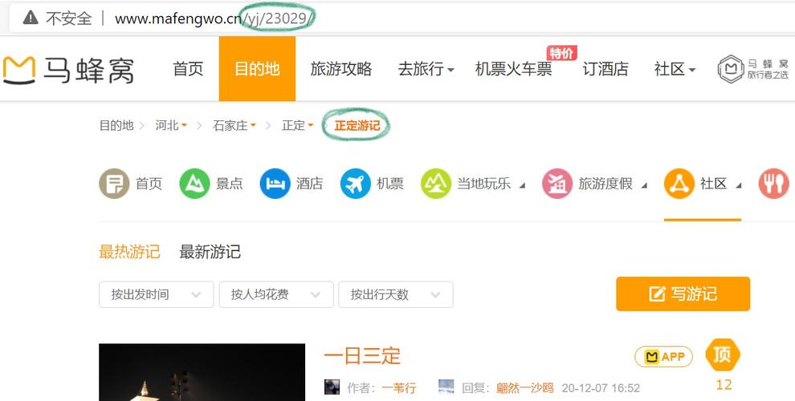Click the 特价 red badge
This screenshot has height=401, width=795.
[x=562, y=53]
